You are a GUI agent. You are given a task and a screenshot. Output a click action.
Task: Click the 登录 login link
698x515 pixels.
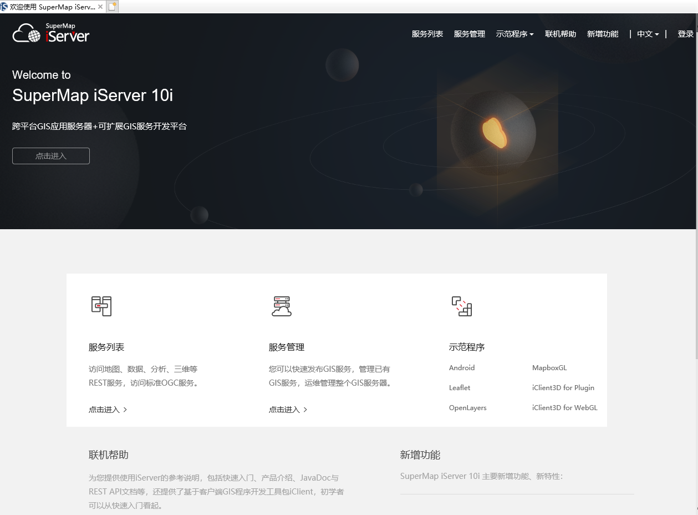(x=686, y=34)
